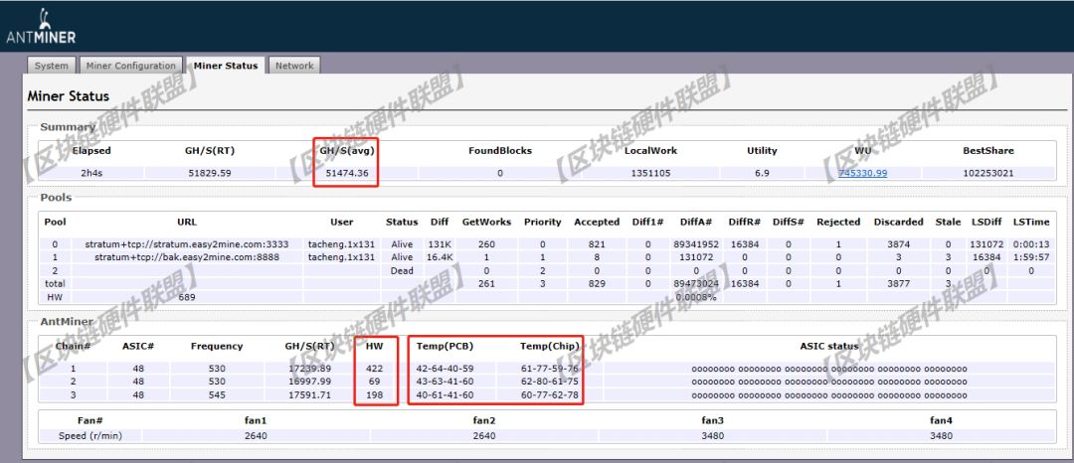Click the HW count 689 in Pools
Image resolution: width=1074 pixels, height=463 pixels.
[x=186, y=297]
